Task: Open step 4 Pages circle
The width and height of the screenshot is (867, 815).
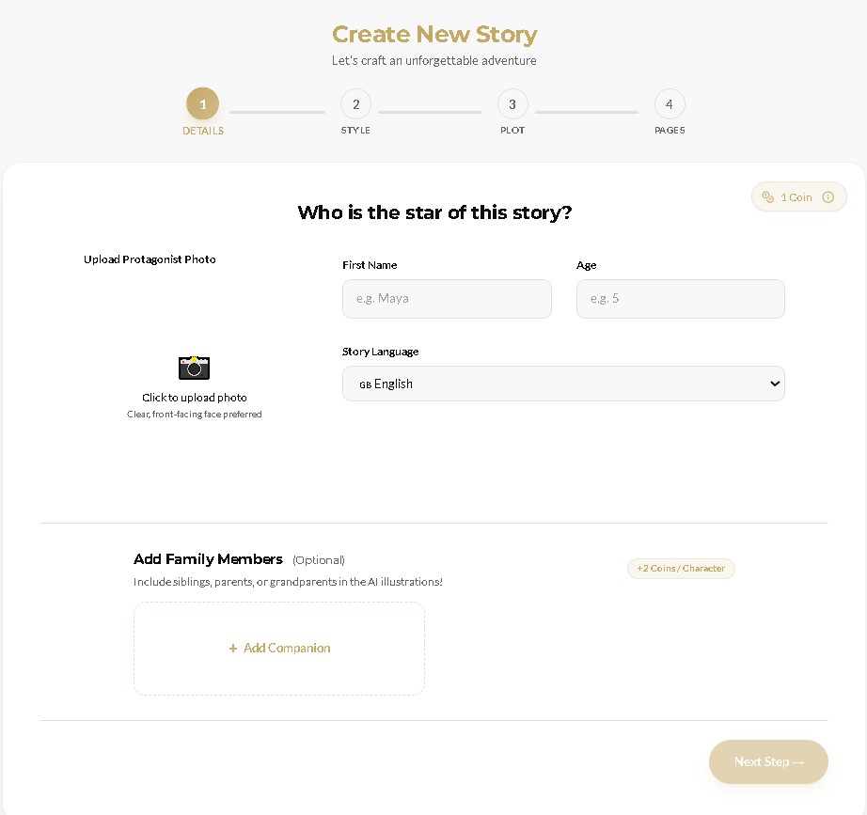Action: (x=670, y=104)
